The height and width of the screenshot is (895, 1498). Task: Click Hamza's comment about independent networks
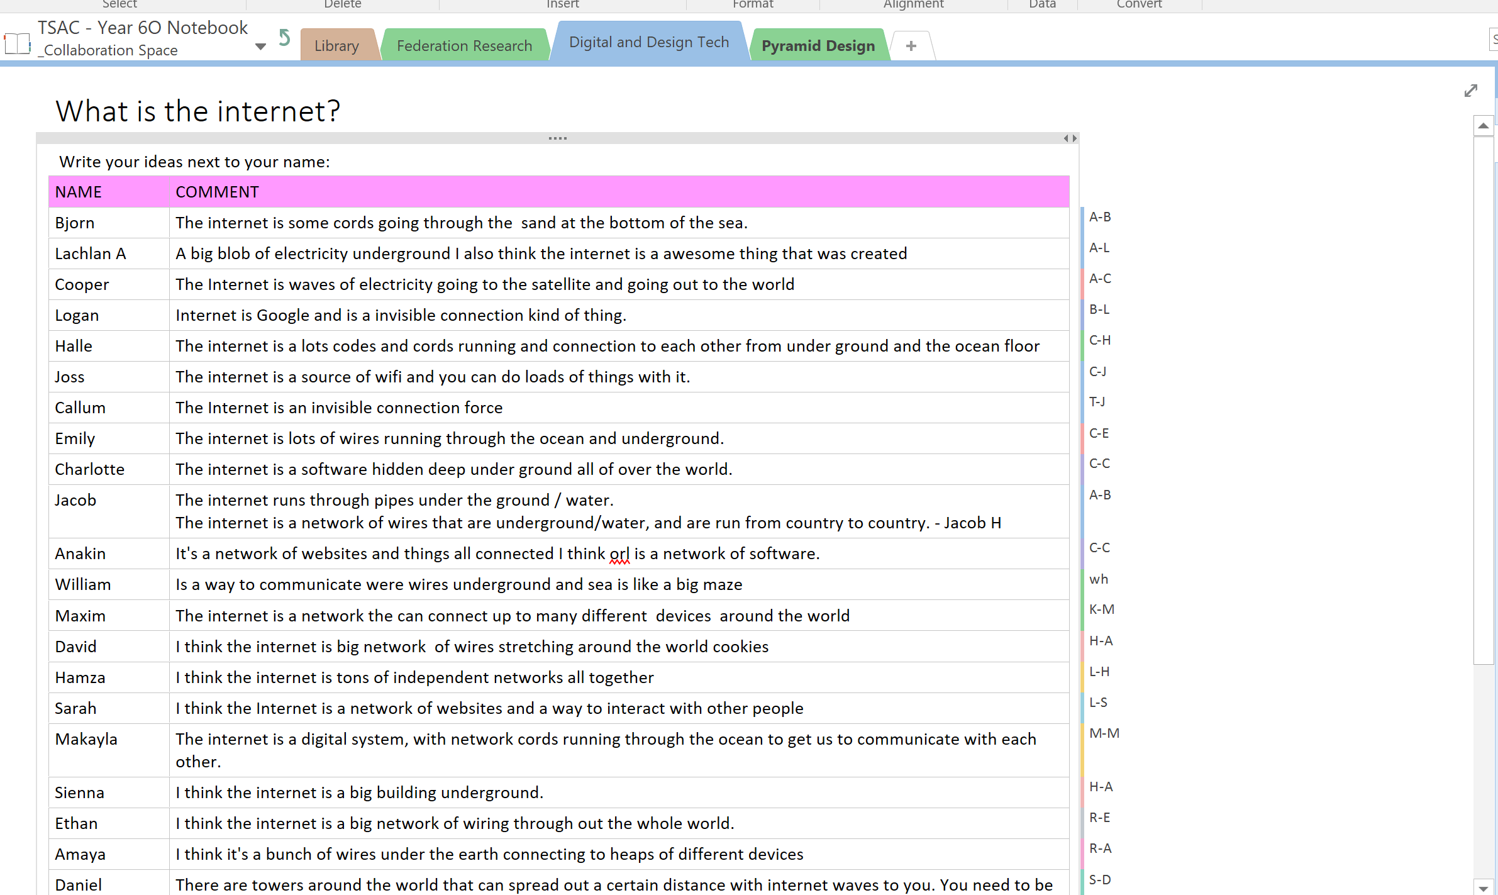(414, 677)
